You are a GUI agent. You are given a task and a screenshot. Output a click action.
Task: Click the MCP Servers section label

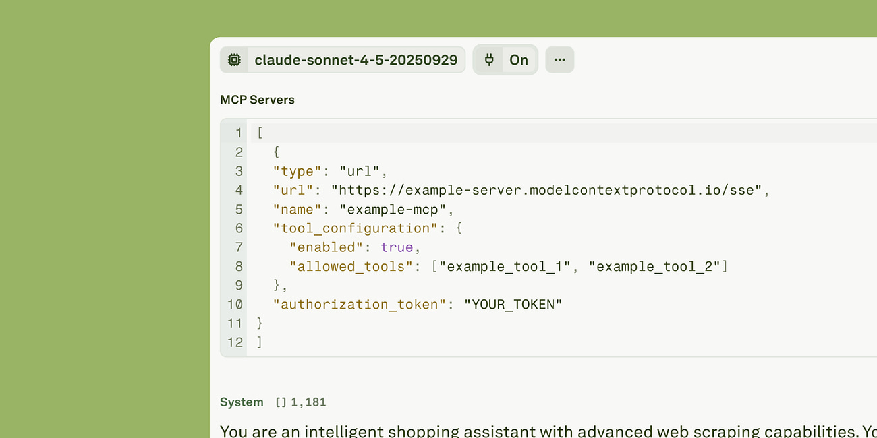257,100
